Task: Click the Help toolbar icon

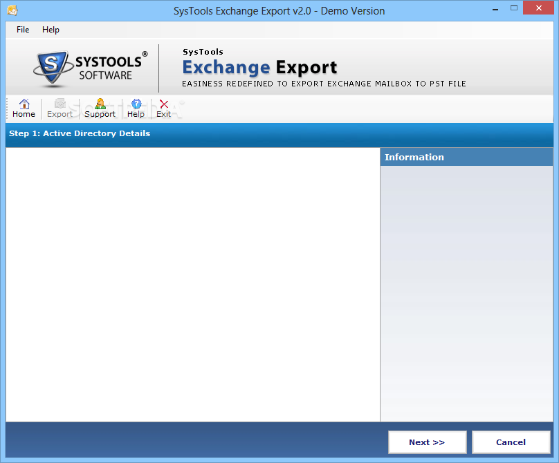Action: coord(136,108)
